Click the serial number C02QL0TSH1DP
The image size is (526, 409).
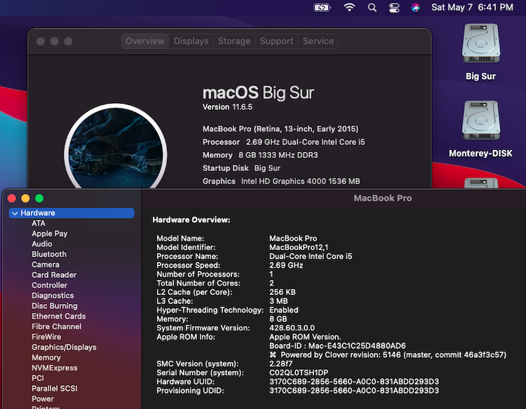point(299,373)
